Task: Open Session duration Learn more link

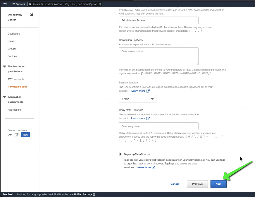Action: coord(138,91)
